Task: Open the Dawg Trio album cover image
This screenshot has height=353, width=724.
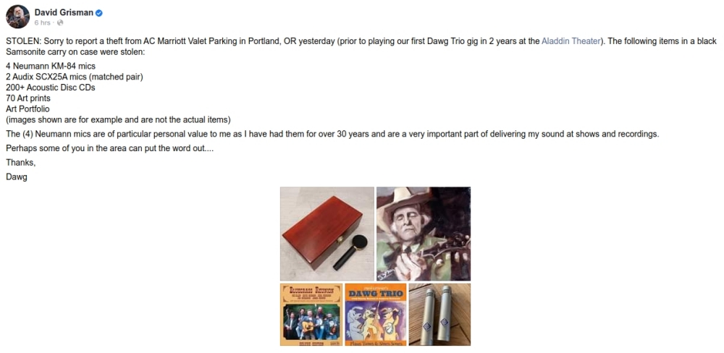Action: click(x=375, y=314)
